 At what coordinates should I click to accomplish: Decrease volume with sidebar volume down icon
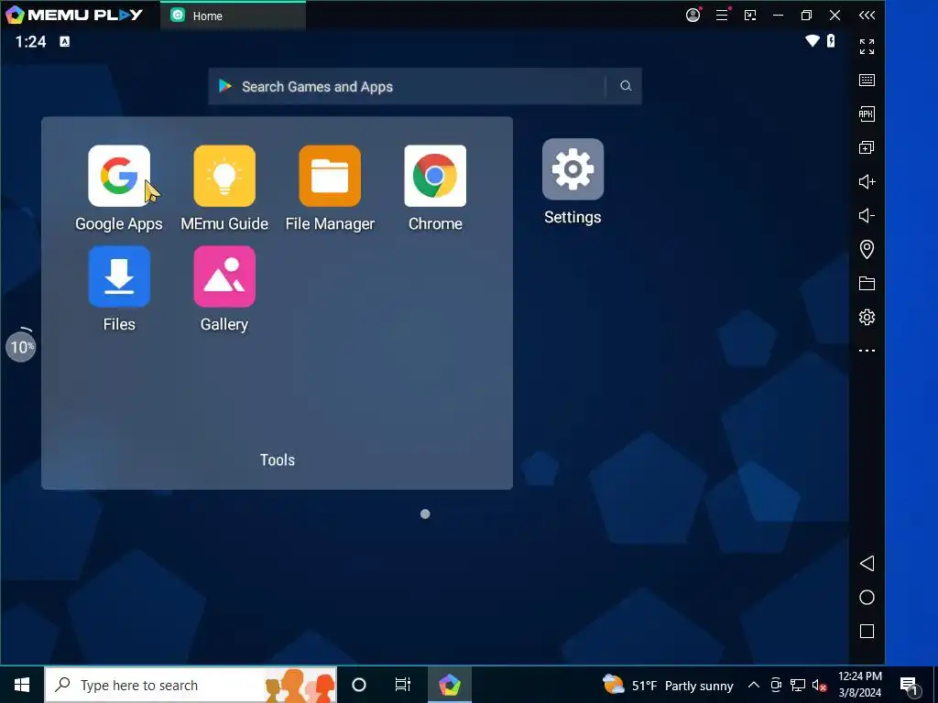867,215
